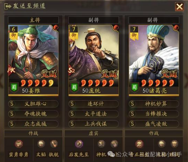Open the 发送至频道 link
The height and width of the screenshot is (162, 188).
29,6
